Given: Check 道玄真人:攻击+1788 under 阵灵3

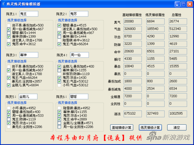Looking at the screenshot, I should 9,74.
